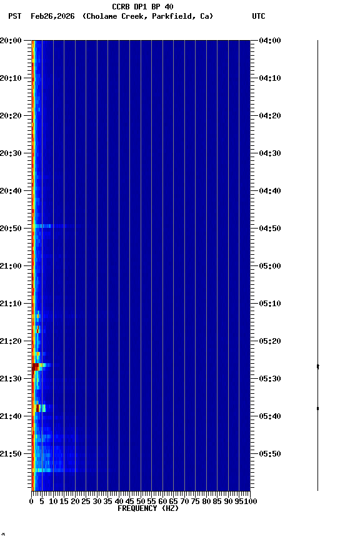Click the 04:20 UTC time label
This screenshot has width=345, height=541.
[270, 116]
